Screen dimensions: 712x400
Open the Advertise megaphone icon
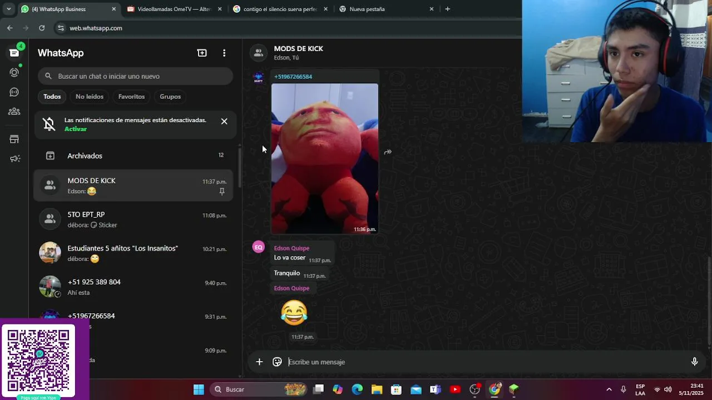tap(14, 159)
